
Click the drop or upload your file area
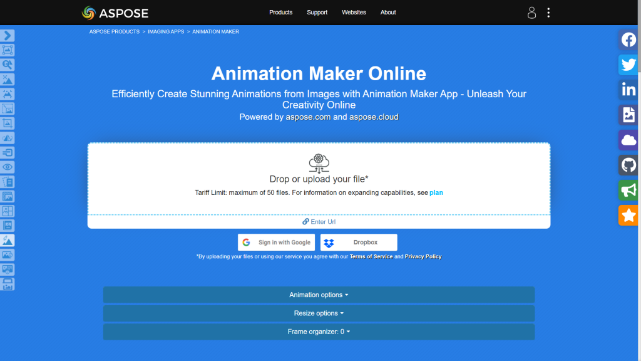pyautogui.click(x=319, y=179)
